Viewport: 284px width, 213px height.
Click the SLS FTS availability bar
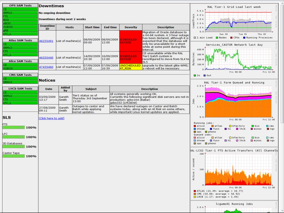(14, 128)
